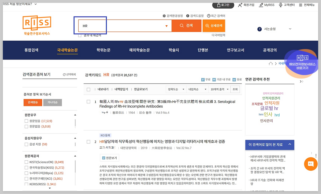Open the search settings gear icon
This screenshot has height=194, width=321.
pos(164,16)
